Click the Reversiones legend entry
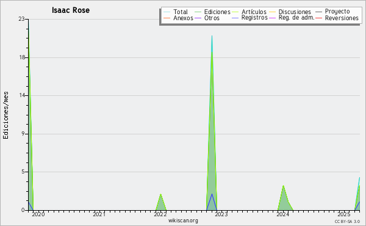The image size is (366, 226). pos(337,18)
